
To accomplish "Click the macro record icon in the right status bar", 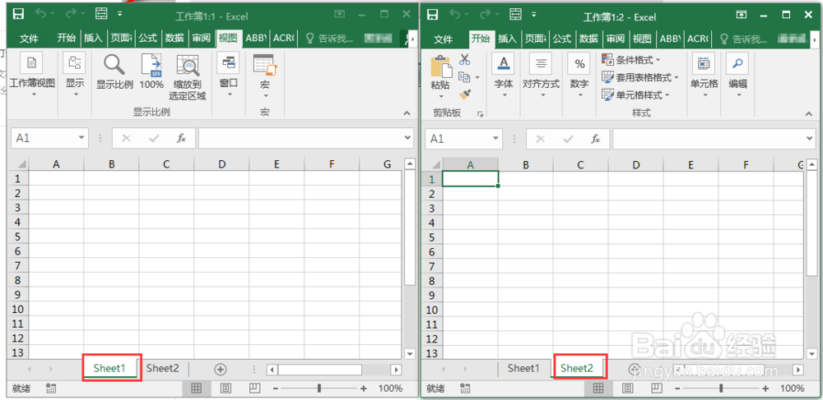I will (x=464, y=388).
